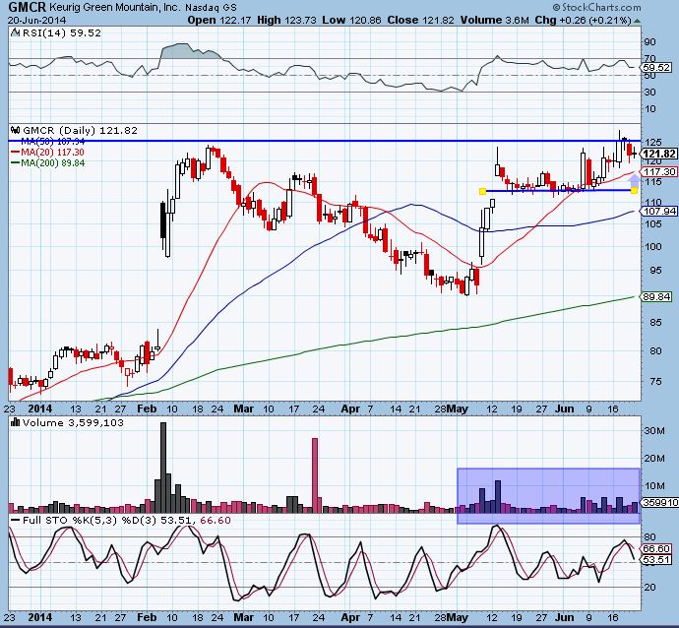The height and width of the screenshot is (628, 679).
Task: Click the 107.94 MA(50) axis price tag
Action: pos(659,212)
